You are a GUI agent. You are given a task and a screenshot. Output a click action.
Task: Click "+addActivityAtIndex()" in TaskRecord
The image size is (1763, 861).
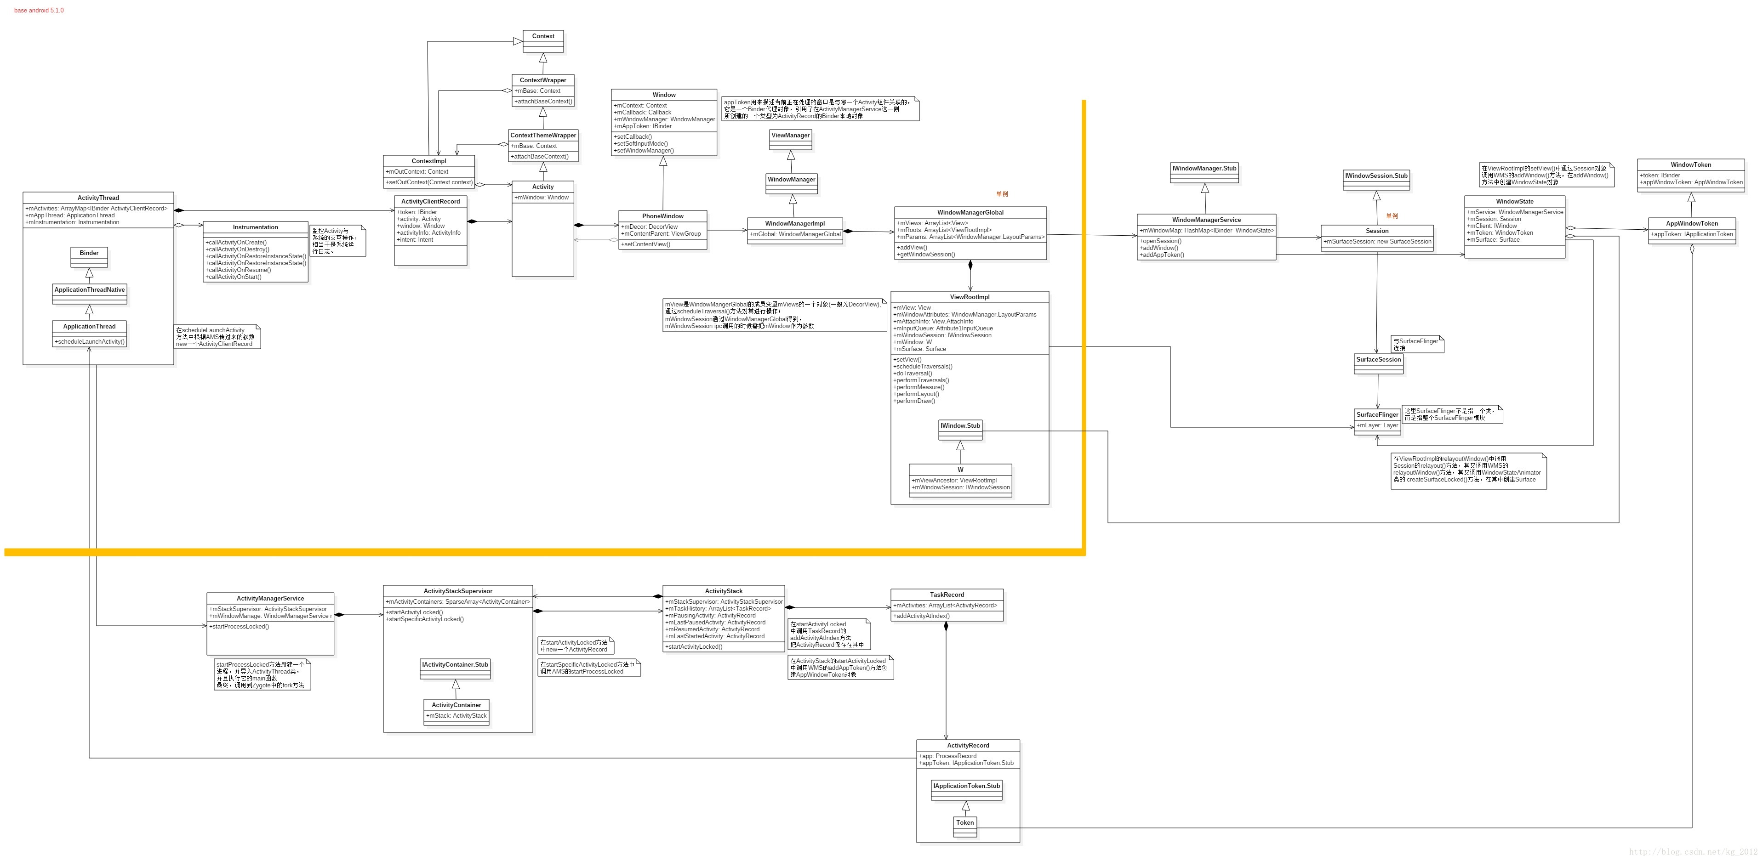click(921, 616)
